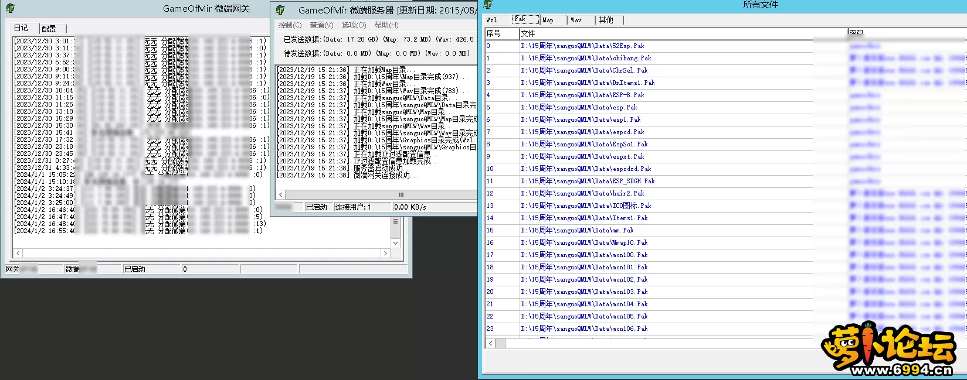Click gateway log entry 2024/1/2 16:55

click(x=140, y=231)
